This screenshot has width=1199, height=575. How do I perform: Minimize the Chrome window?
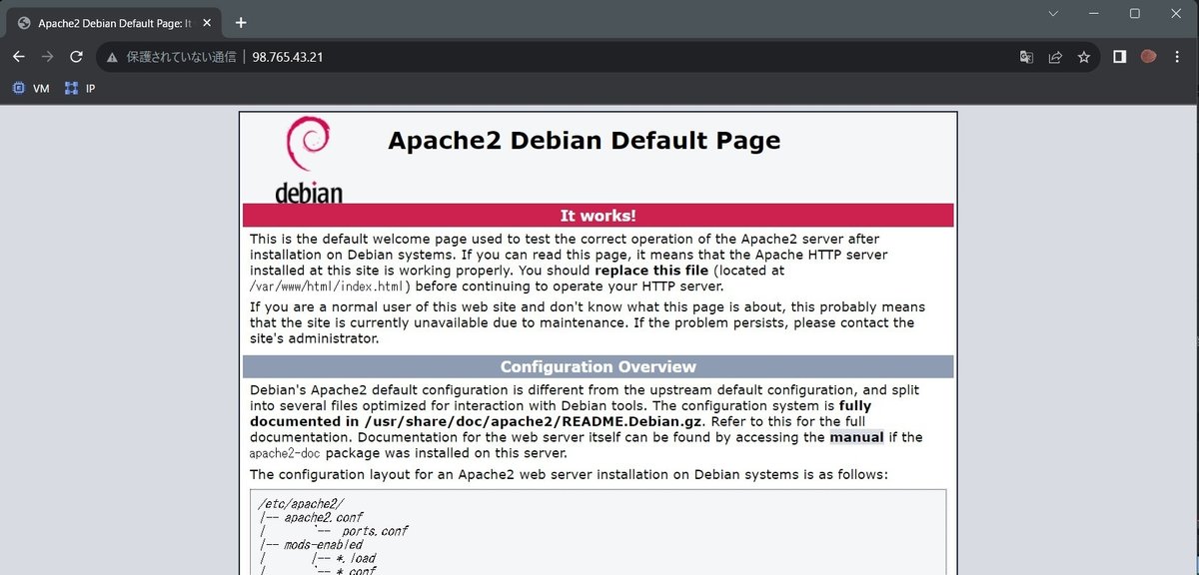[x=1094, y=13]
